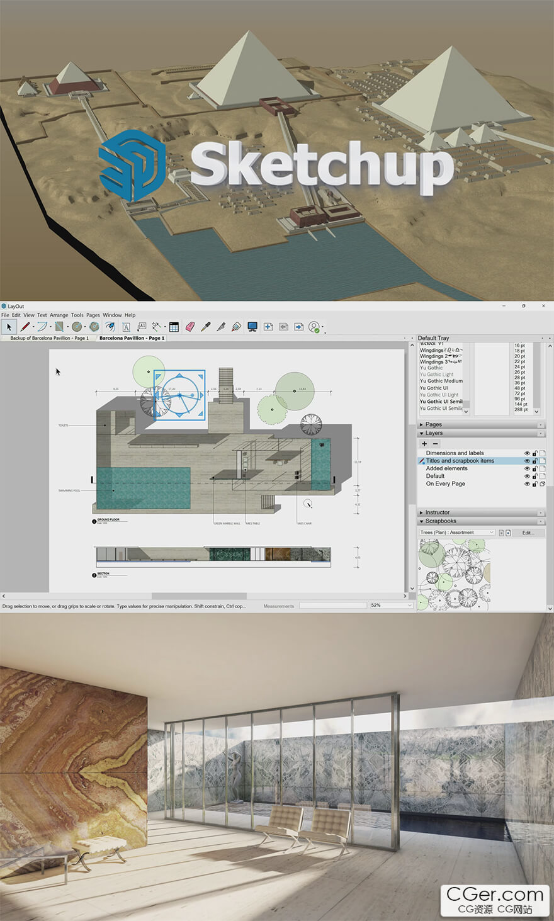Toggle visibility of the Default layer
Viewport: 554px width, 921px height.
(528, 476)
